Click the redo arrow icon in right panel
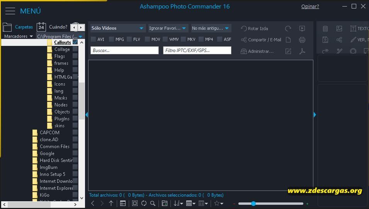369x209 pixels. [x=325, y=51]
